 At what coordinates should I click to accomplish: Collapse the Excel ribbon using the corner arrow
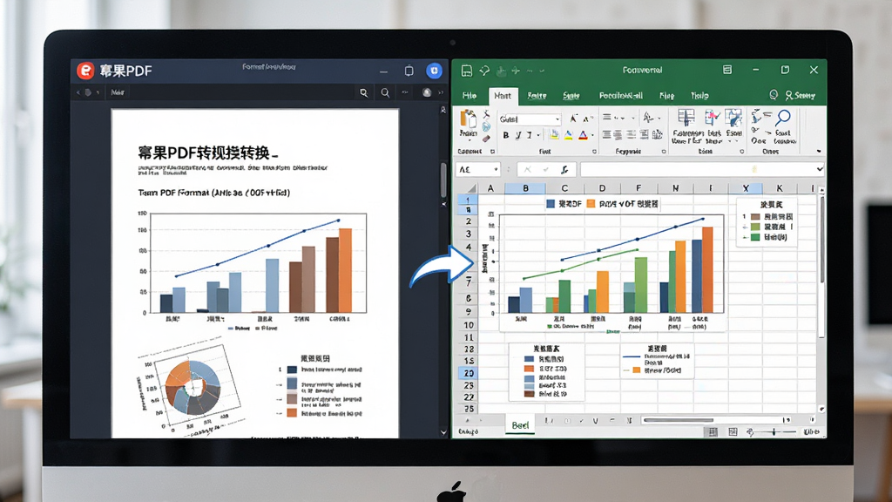pos(819,152)
